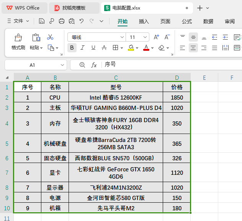The width and height of the screenshot is (242, 221).
Task: Click the new tab plus icon
Action: point(200,8)
